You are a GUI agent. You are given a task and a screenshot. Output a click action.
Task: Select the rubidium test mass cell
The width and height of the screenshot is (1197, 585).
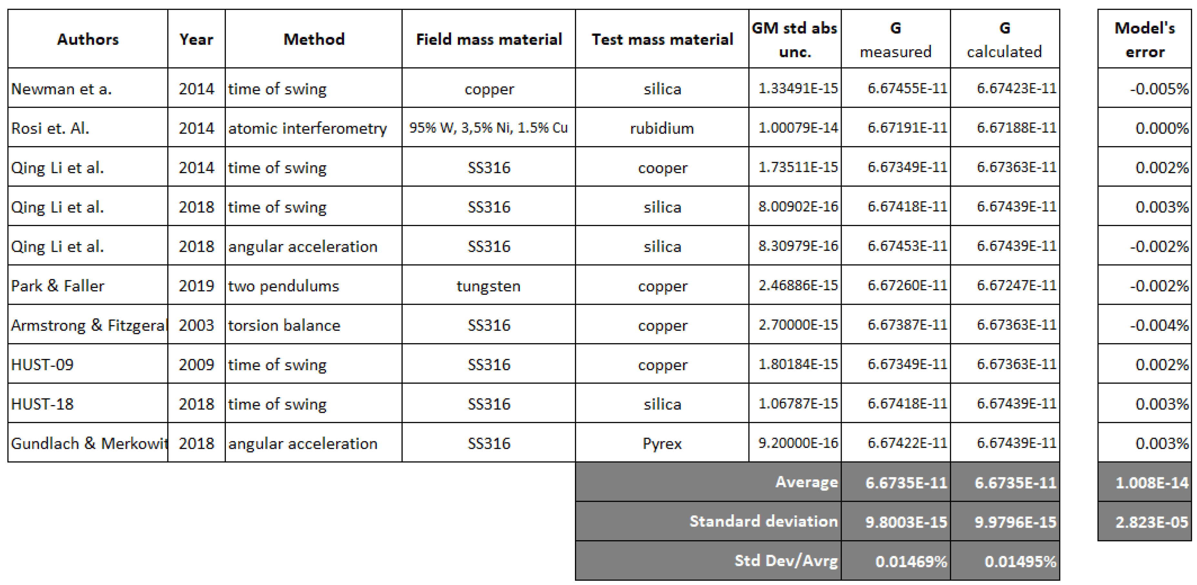[662, 128]
